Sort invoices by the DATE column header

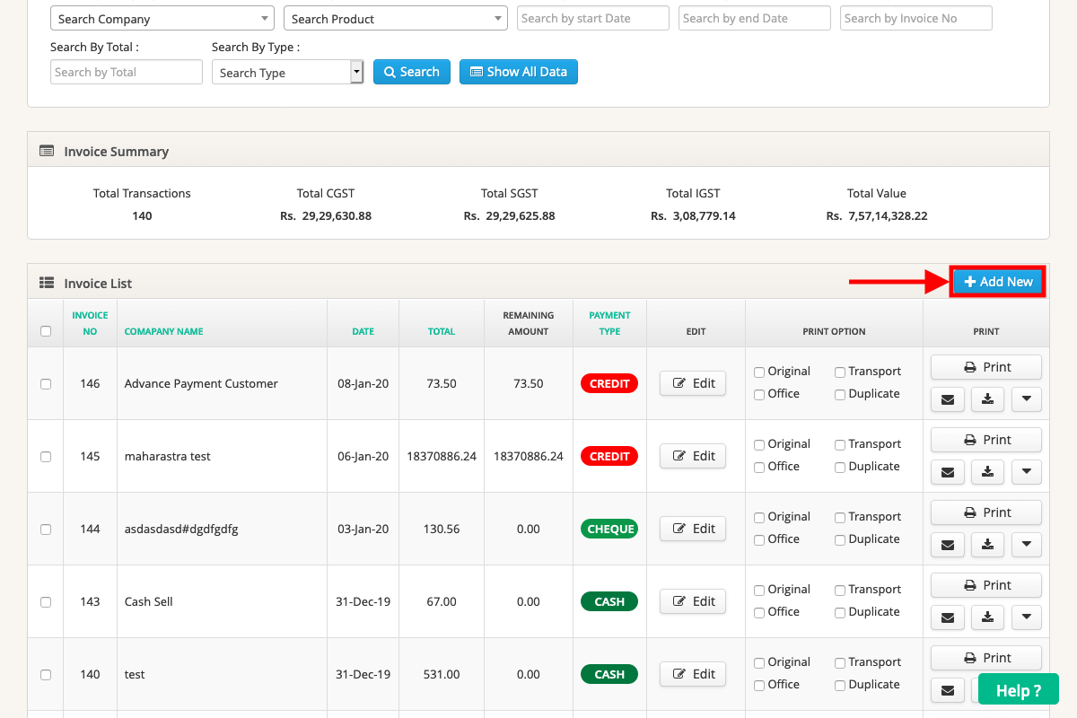tap(363, 331)
